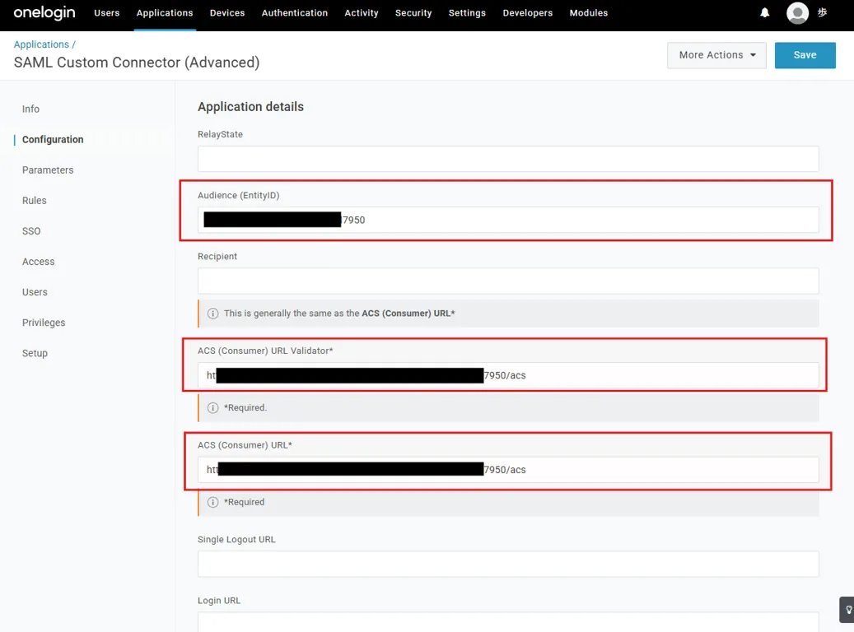
Task: Click the 'SAML Custom Connector (Advanced)' title
Action: [x=137, y=63]
